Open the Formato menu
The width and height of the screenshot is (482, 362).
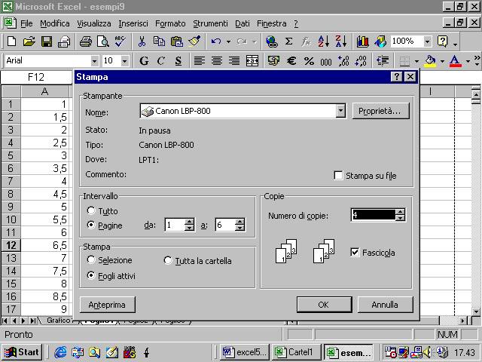170,23
